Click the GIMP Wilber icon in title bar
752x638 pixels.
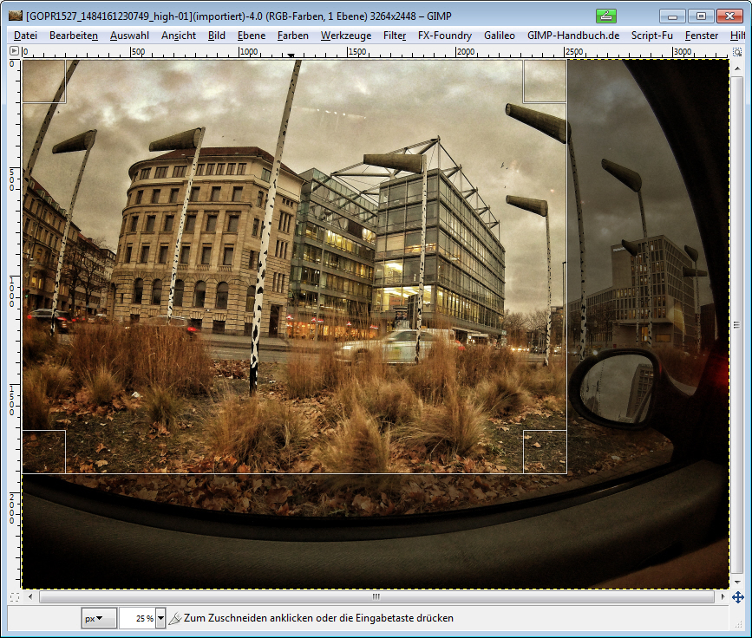pos(15,16)
